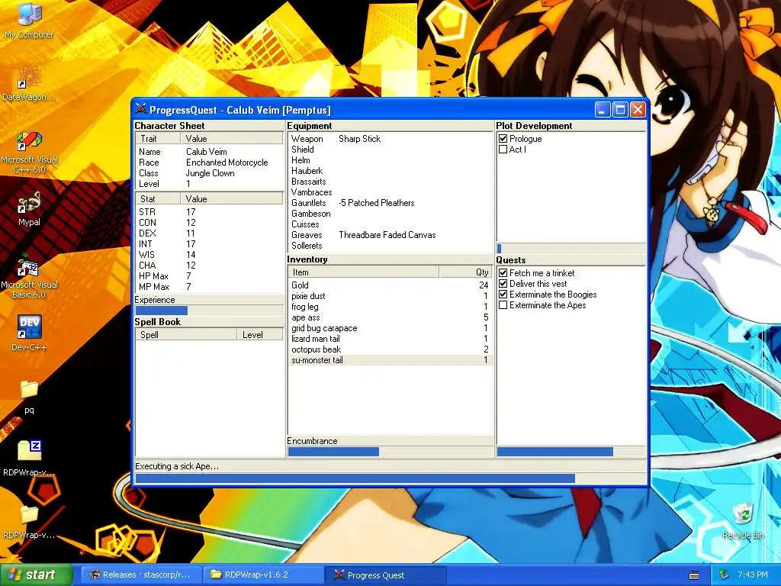
Task: Switch to Releases stascorp taskbar window
Action: (140, 575)
